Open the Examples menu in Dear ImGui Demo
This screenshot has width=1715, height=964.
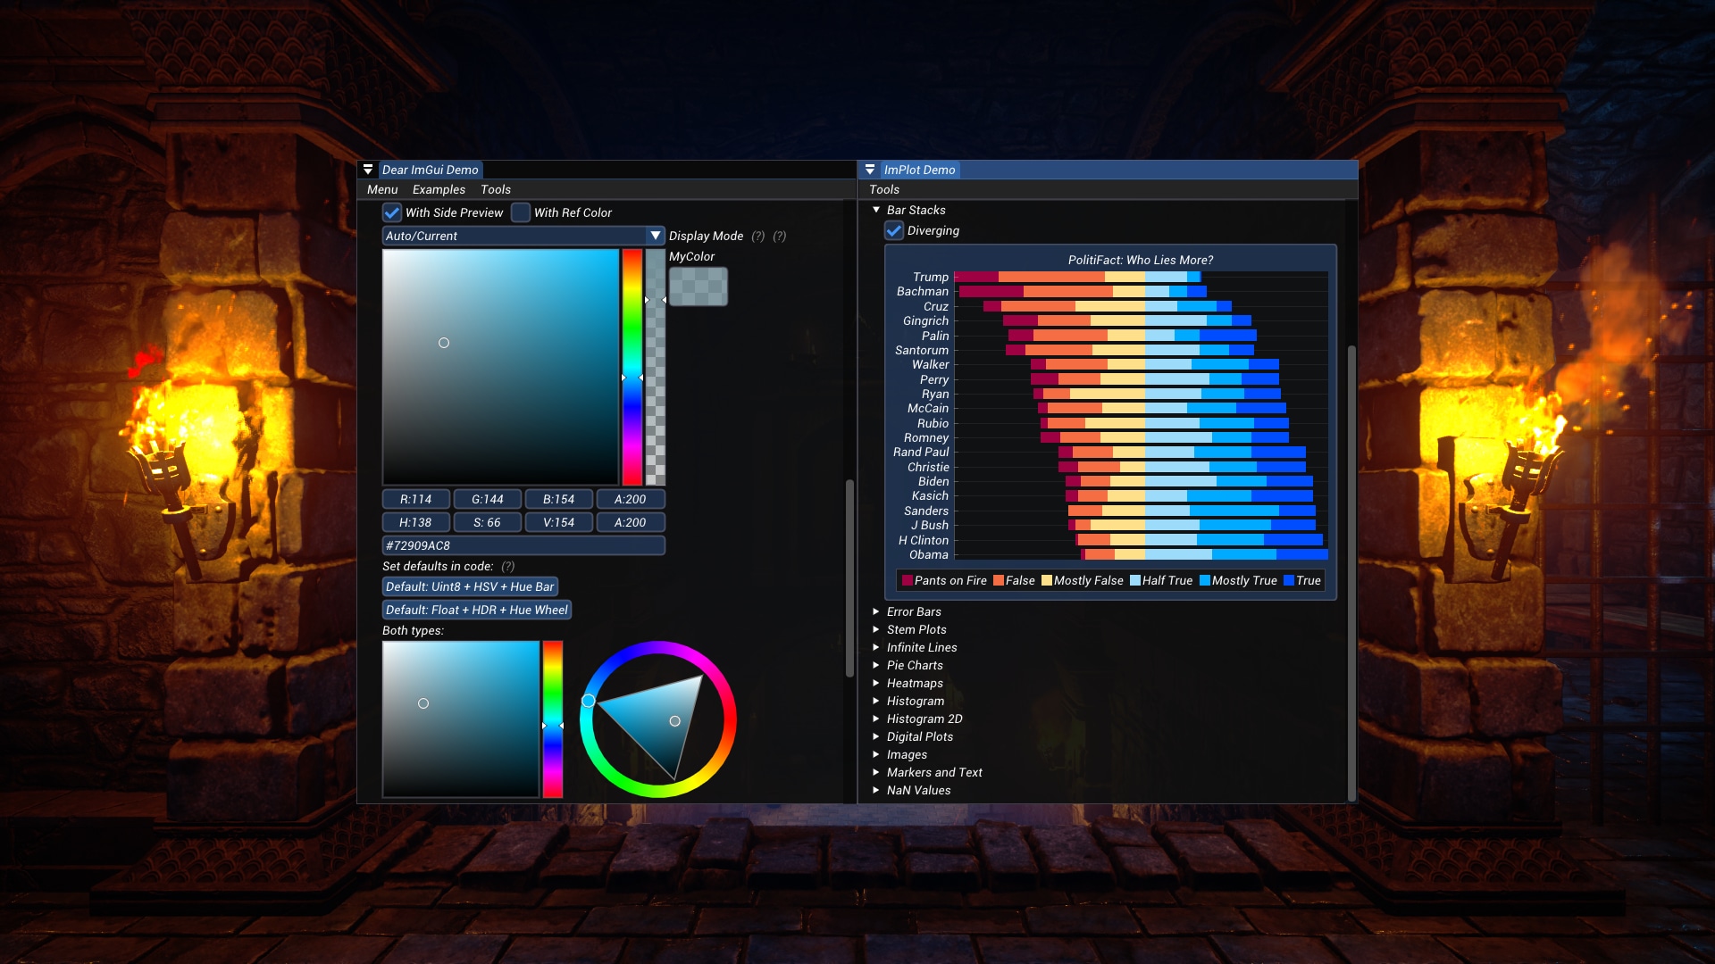coord(440,189)
